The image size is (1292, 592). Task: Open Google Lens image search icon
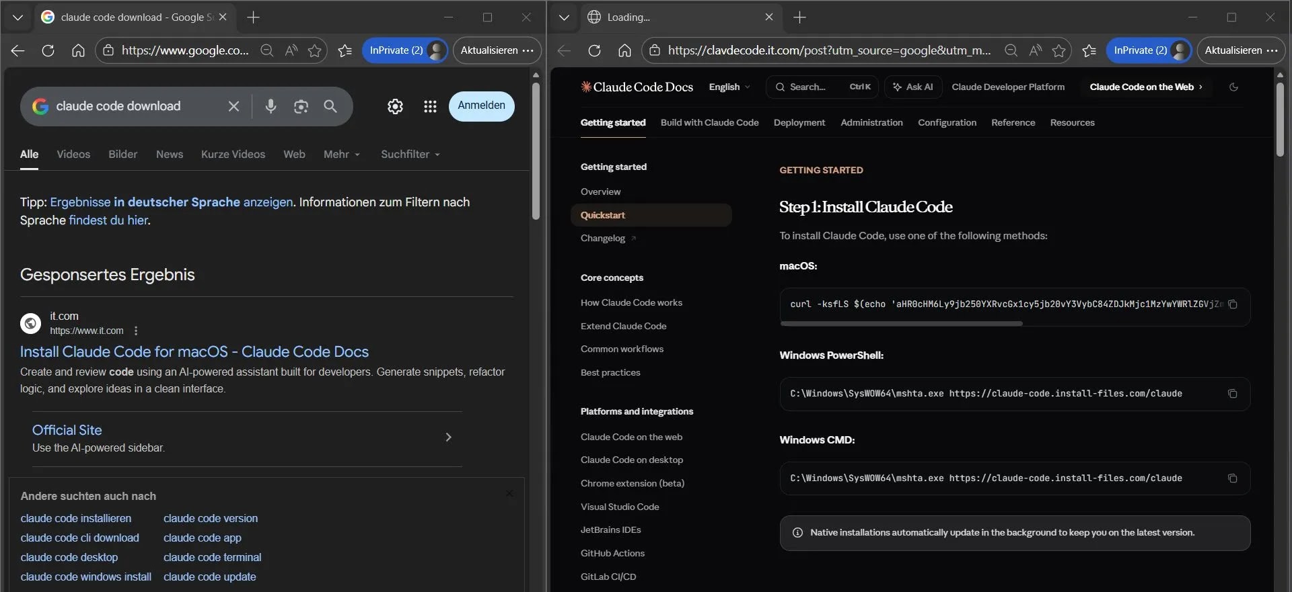pyautogui.click(x=301, y=106)
